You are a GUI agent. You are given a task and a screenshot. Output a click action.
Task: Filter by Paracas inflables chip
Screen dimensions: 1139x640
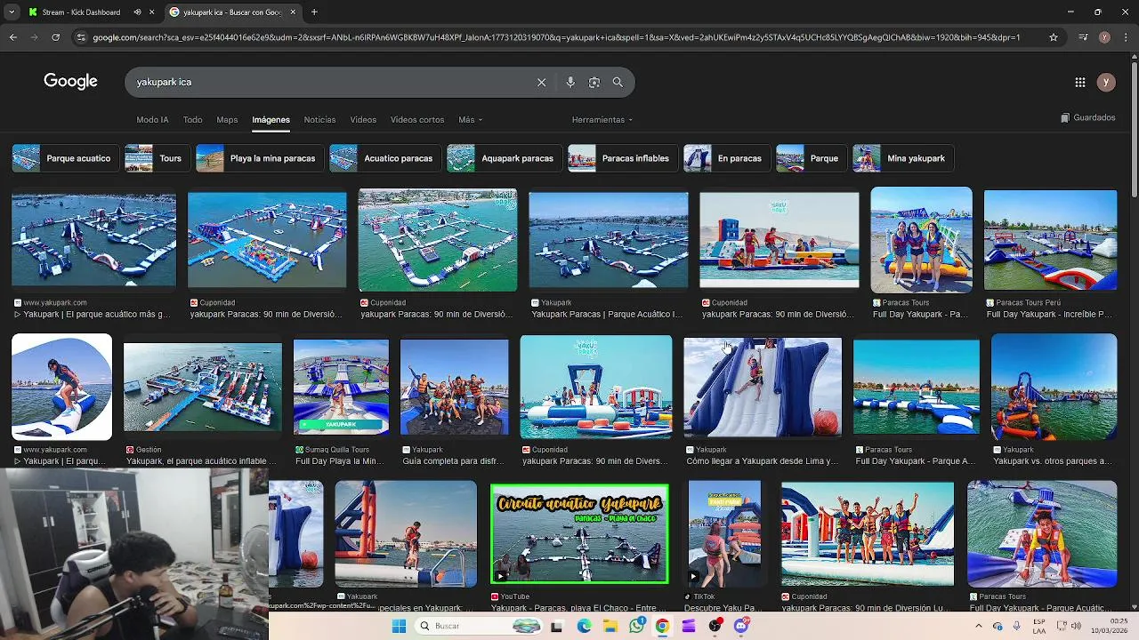(x=622, y=158)
